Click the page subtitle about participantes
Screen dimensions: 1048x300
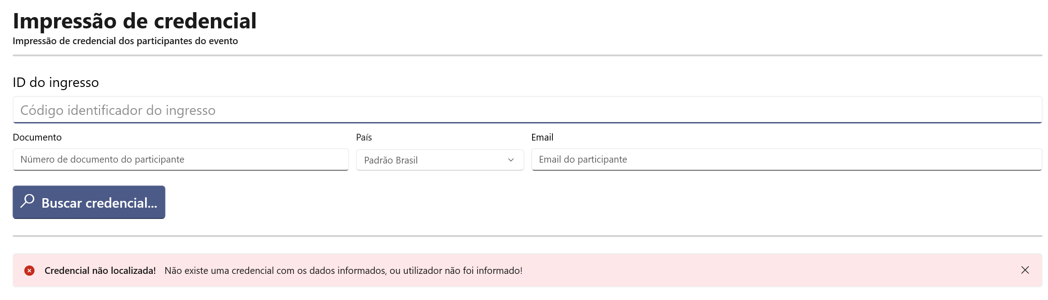tap(125, 41)
